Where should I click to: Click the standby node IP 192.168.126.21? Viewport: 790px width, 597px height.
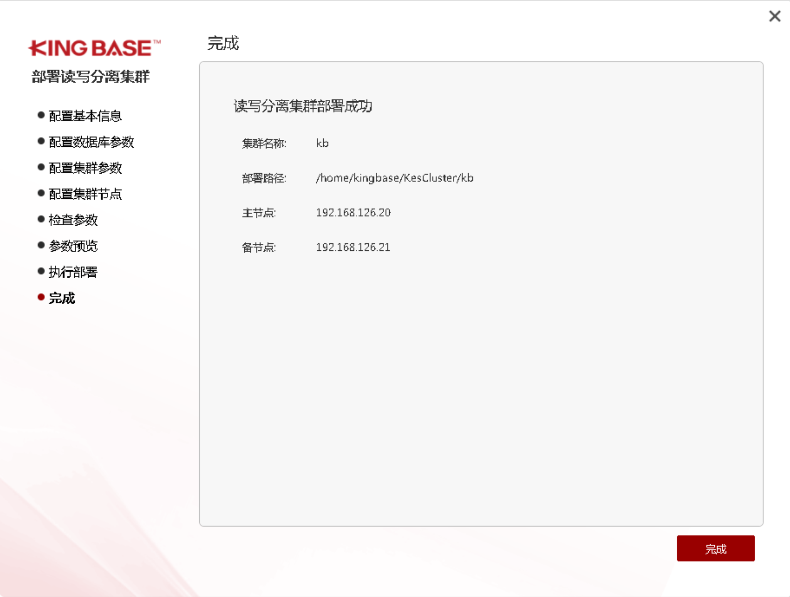(x=353, y=247)
